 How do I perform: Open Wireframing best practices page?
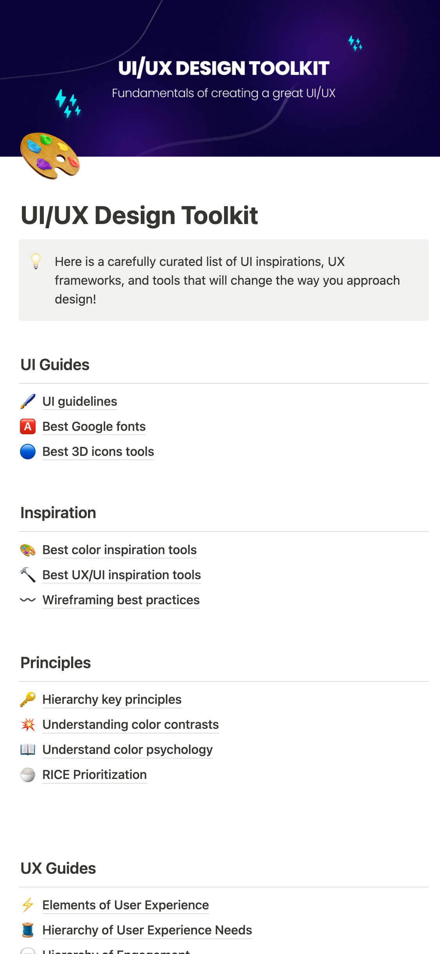point(121,600)
